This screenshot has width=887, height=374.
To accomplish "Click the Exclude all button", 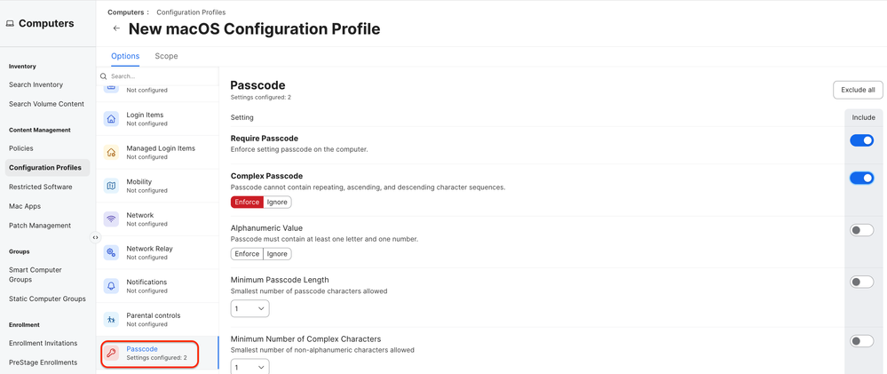I will click(x=858, y=90).
